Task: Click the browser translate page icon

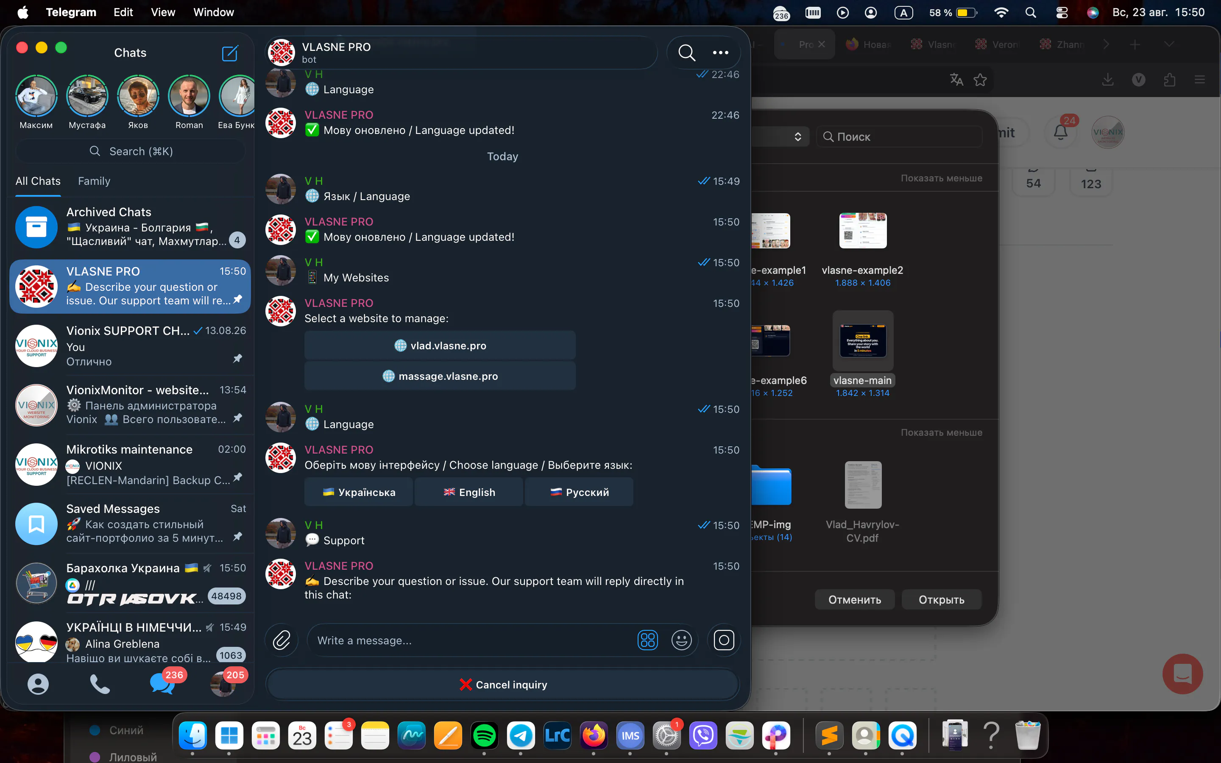Action: pos(956,79)
